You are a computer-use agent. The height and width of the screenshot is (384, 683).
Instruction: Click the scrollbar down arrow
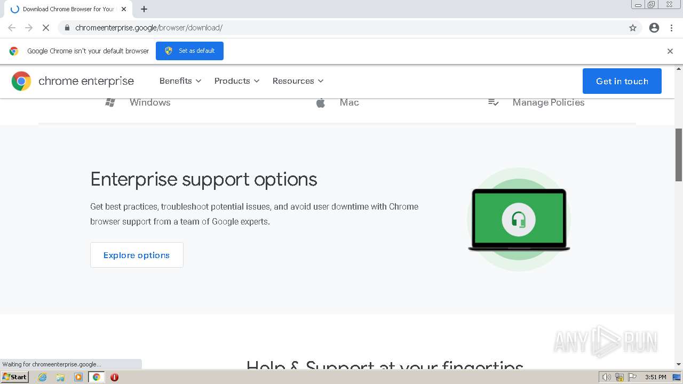tap(679, 364)
